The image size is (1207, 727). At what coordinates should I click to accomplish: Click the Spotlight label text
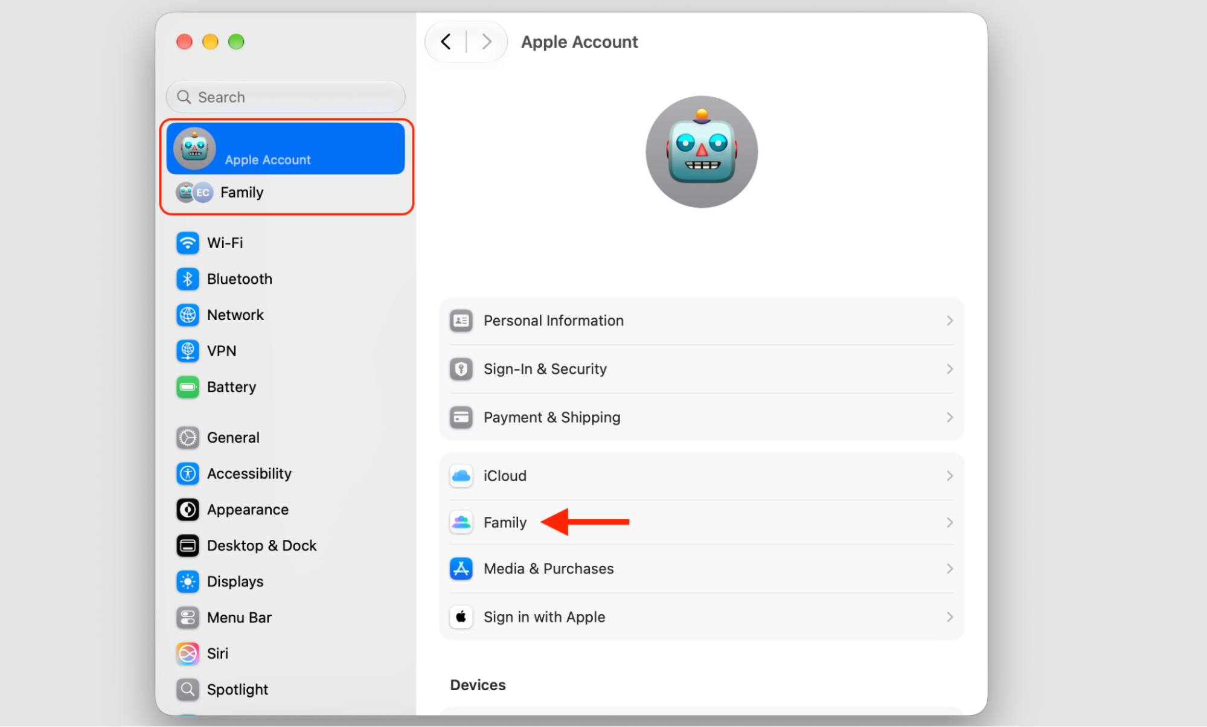[x=238, y=690]
